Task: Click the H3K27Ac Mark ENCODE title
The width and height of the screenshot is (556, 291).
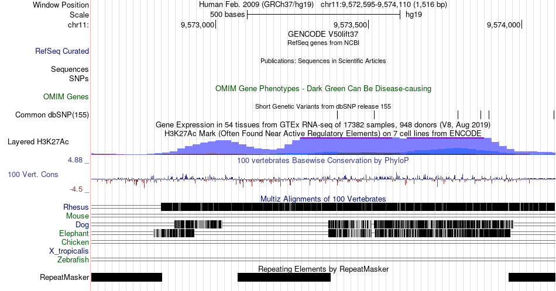Action: click(x=323, y=133)
